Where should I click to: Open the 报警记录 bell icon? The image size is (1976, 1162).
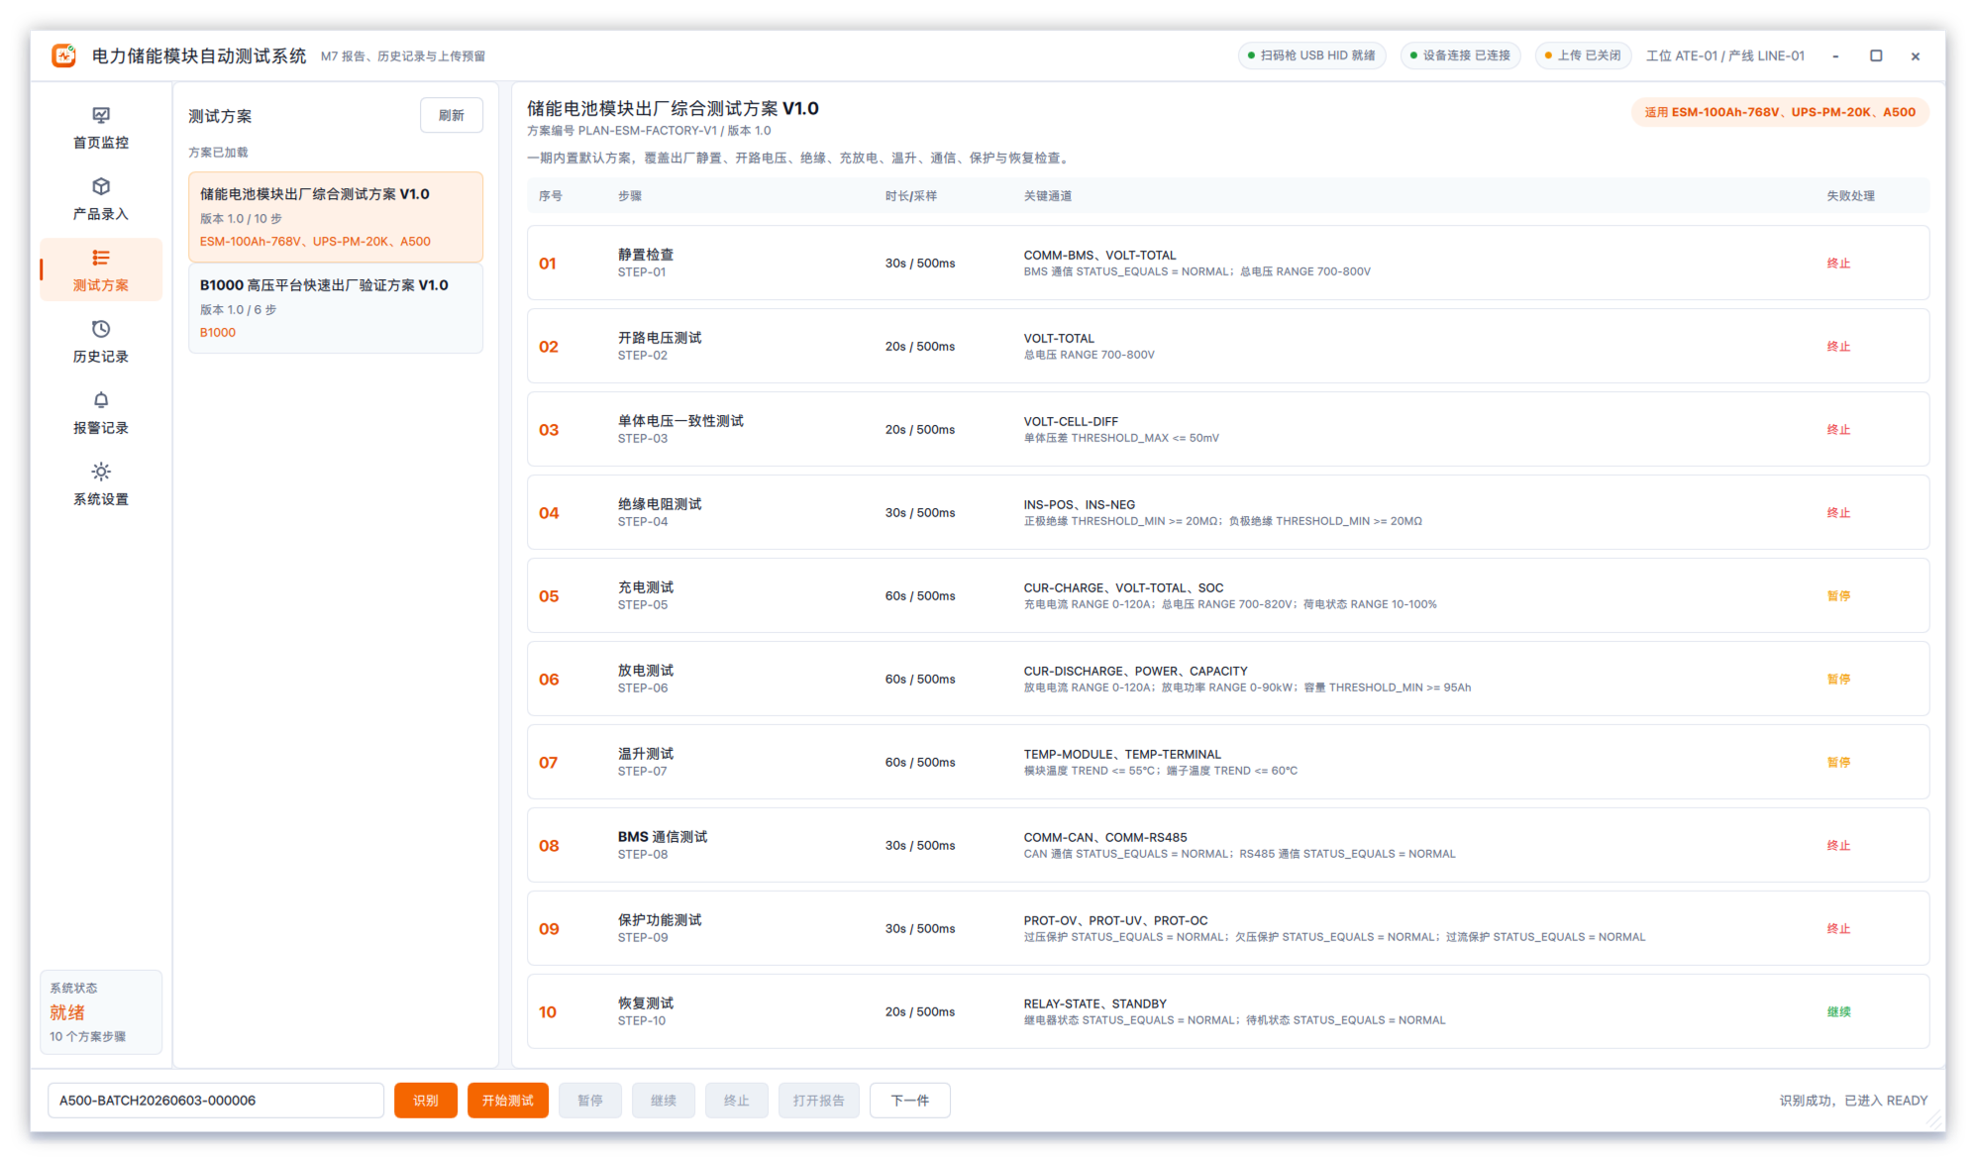[x=101, y=400]
